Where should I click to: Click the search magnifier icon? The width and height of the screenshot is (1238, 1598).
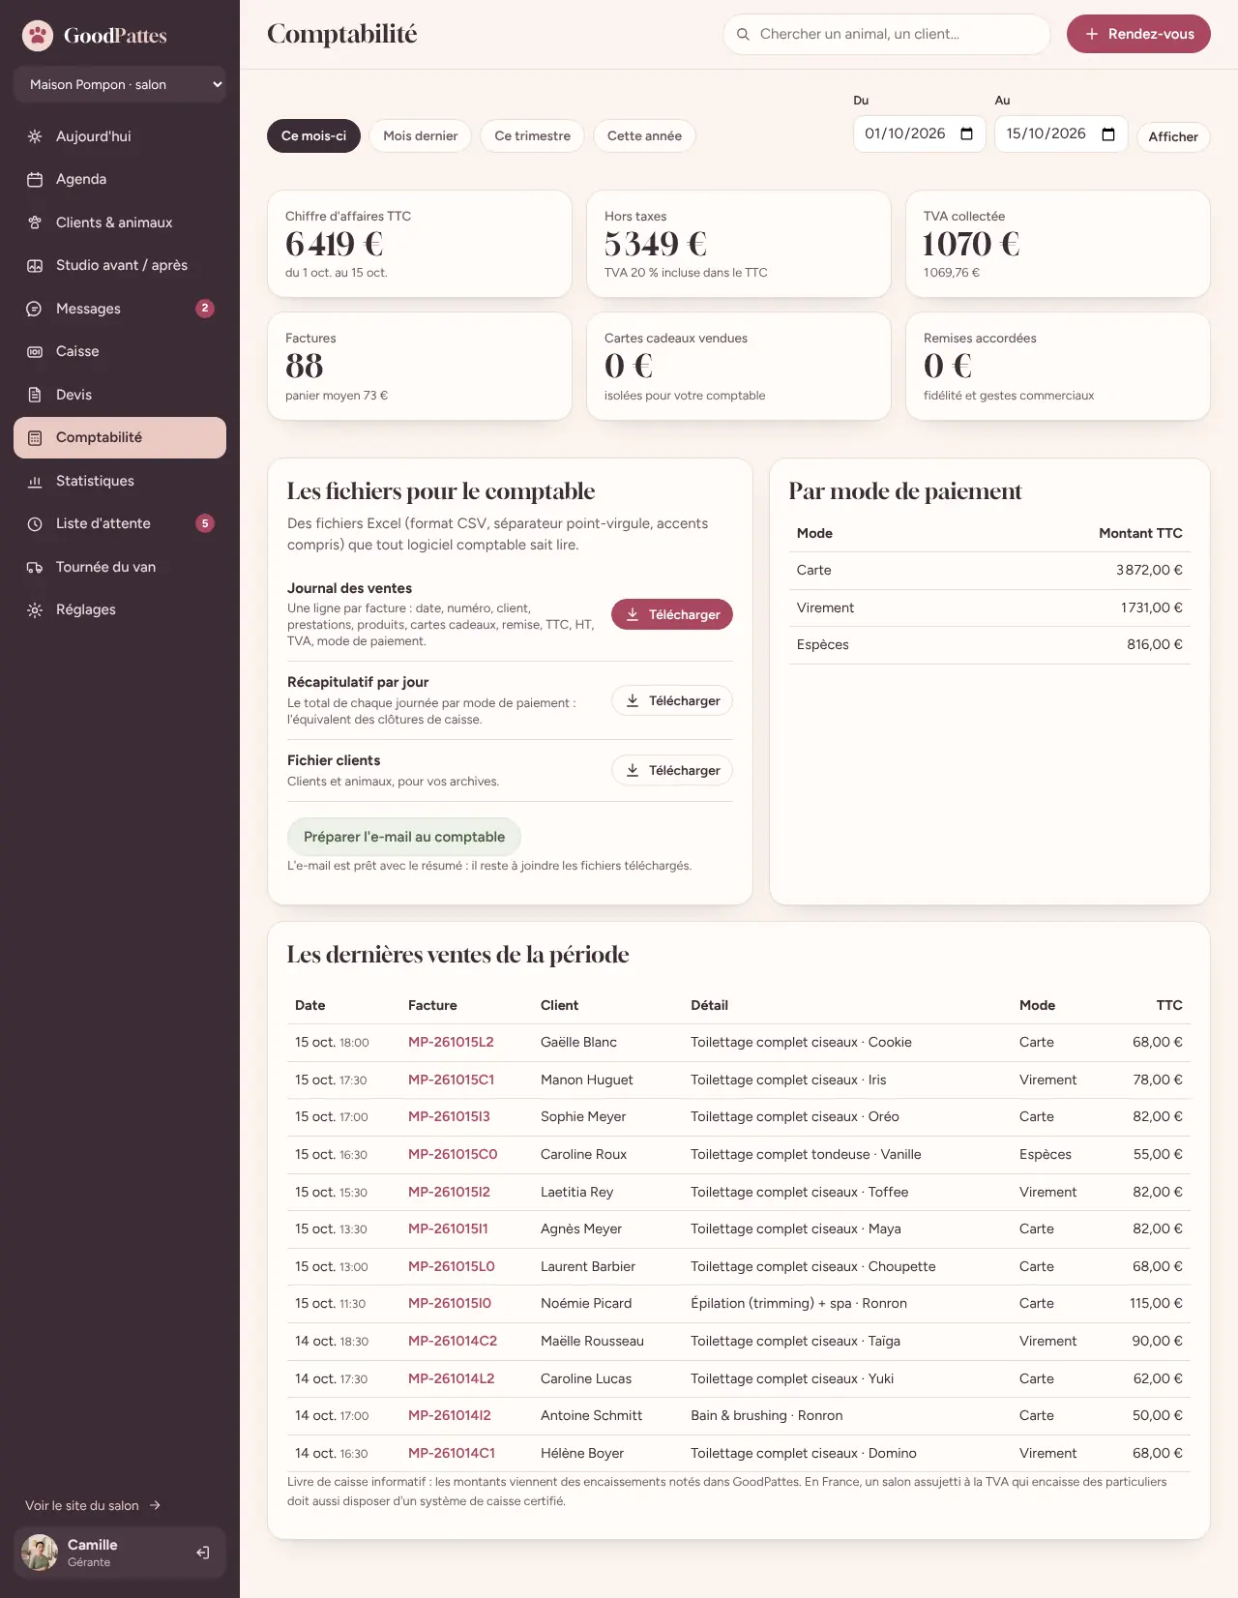point(743,34)
